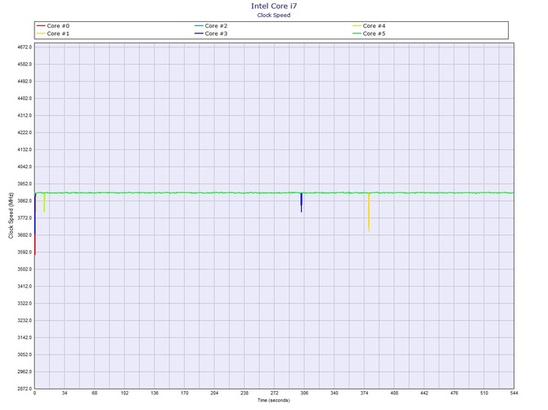Click the 3592.0 y-axis value
This screenshot has width=548, height=410.
coord(25,252)
